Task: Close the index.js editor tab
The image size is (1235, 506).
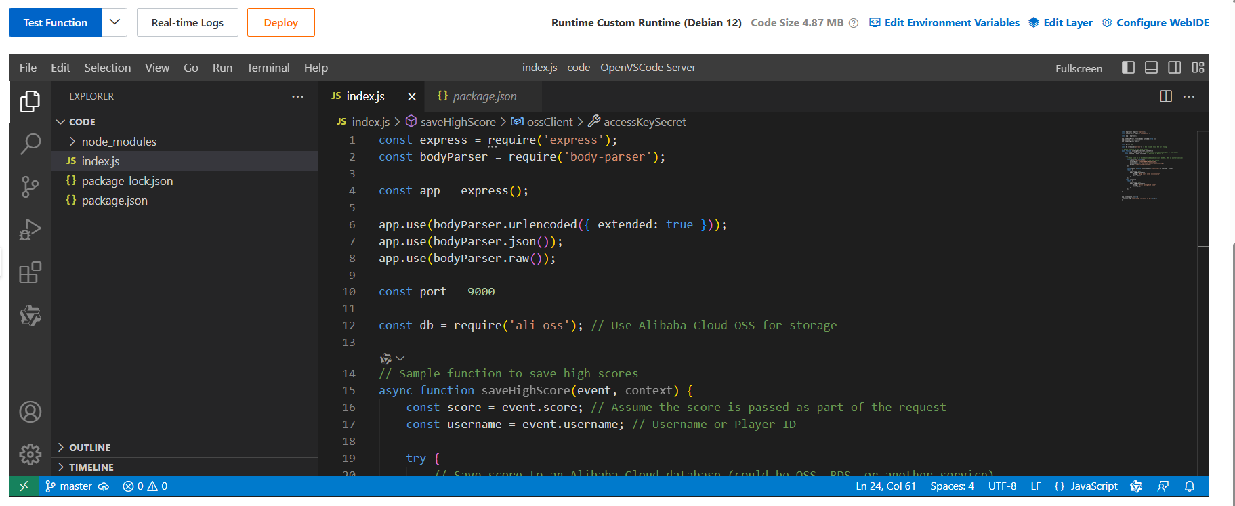Action: tap(411, 96)
